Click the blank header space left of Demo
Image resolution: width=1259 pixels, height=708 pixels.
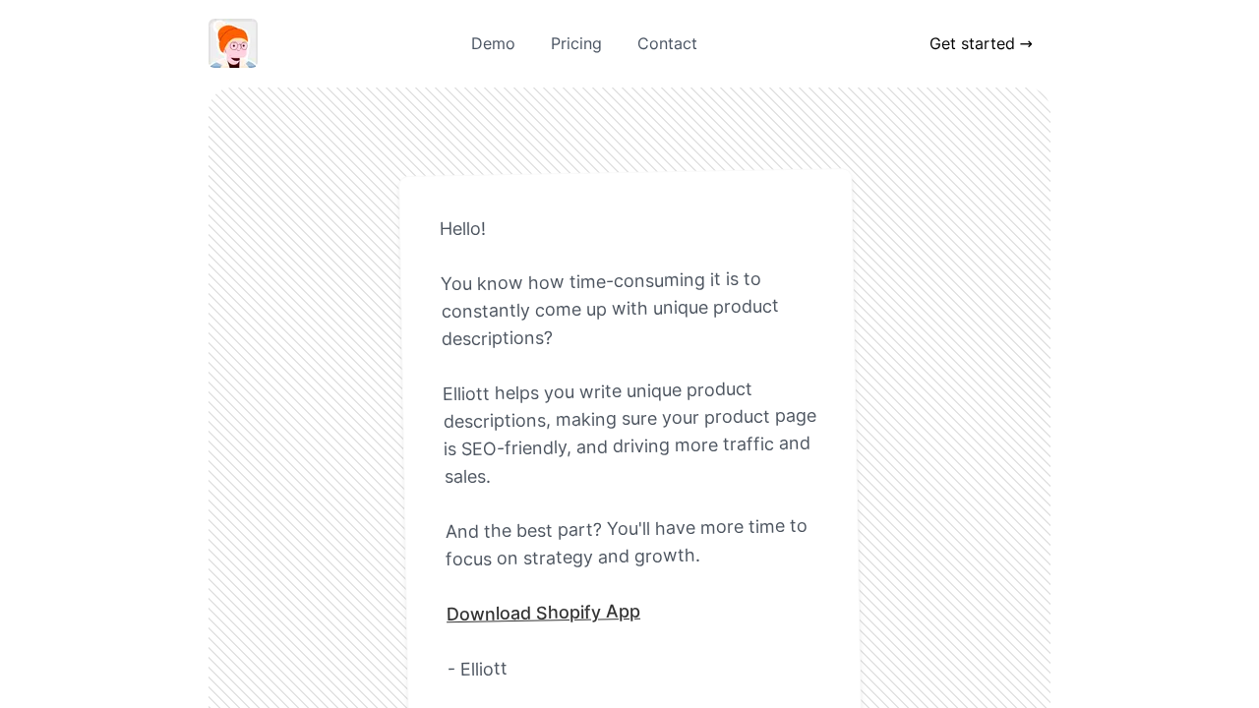click(364, 43)
